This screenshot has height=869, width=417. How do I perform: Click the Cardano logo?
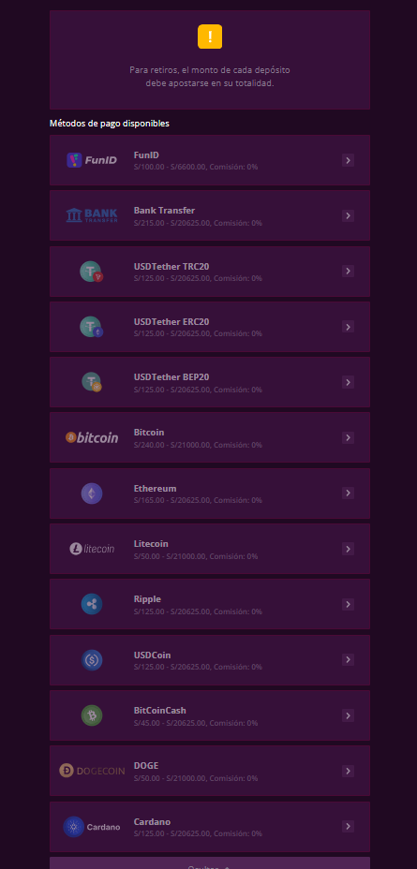[92, 827]
